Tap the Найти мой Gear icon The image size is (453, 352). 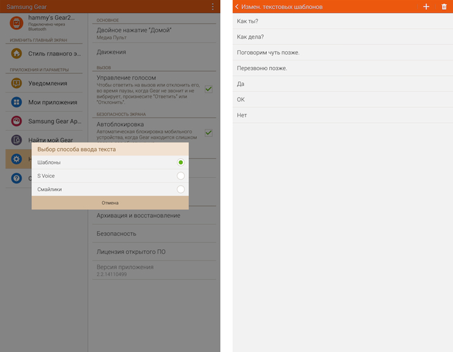click(17, 140)
